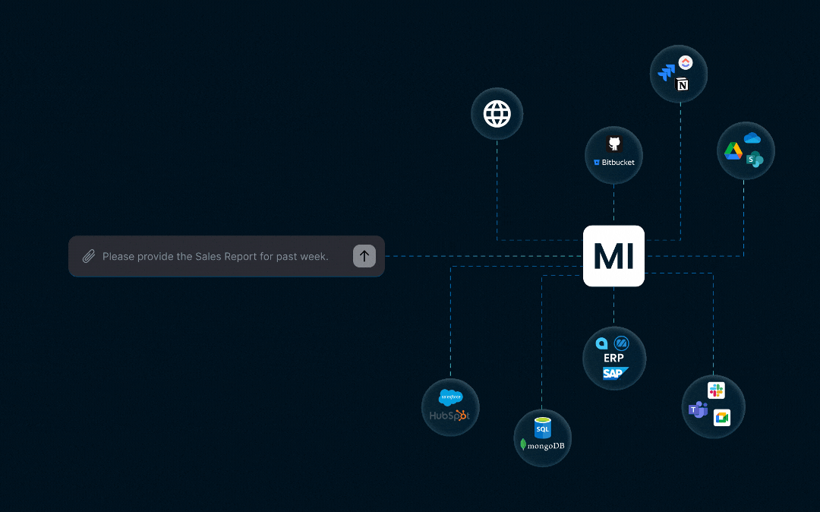Click the Bitbucket logo

[x=614, y=163]
